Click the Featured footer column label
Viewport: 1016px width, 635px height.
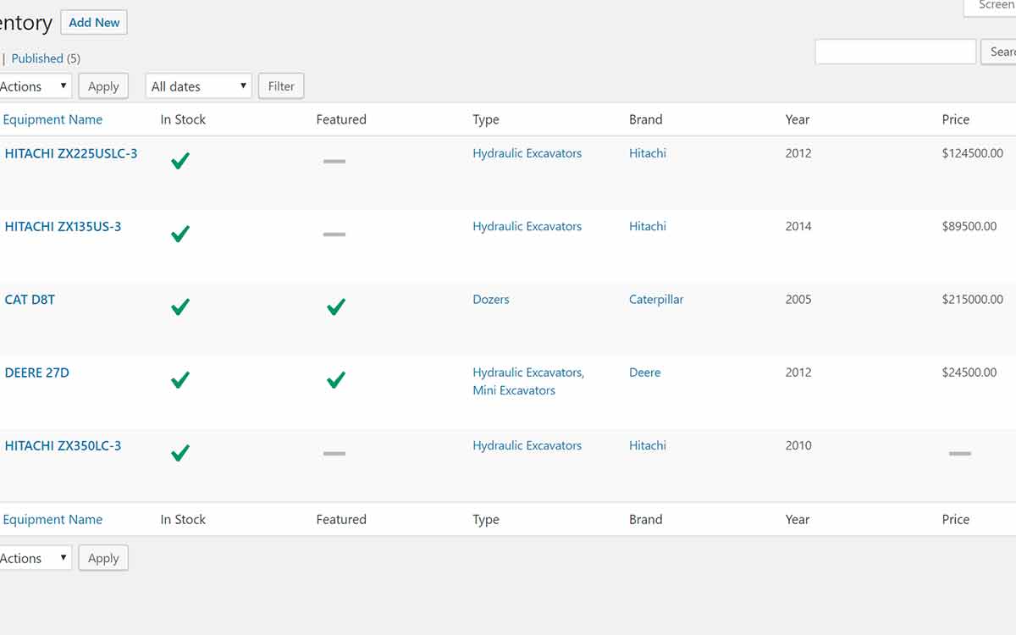(x=341, y=520)
